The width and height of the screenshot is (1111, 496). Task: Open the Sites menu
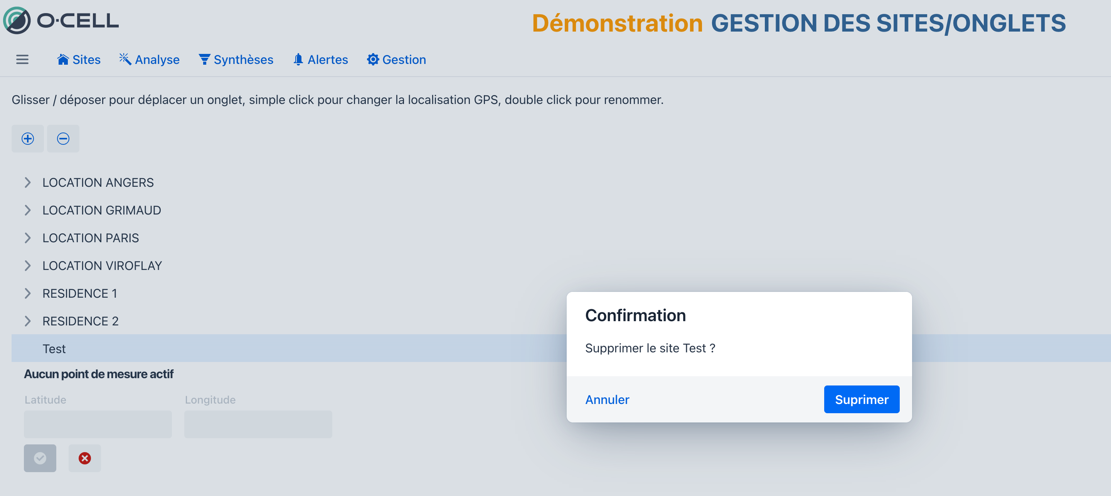coord(79,59)
